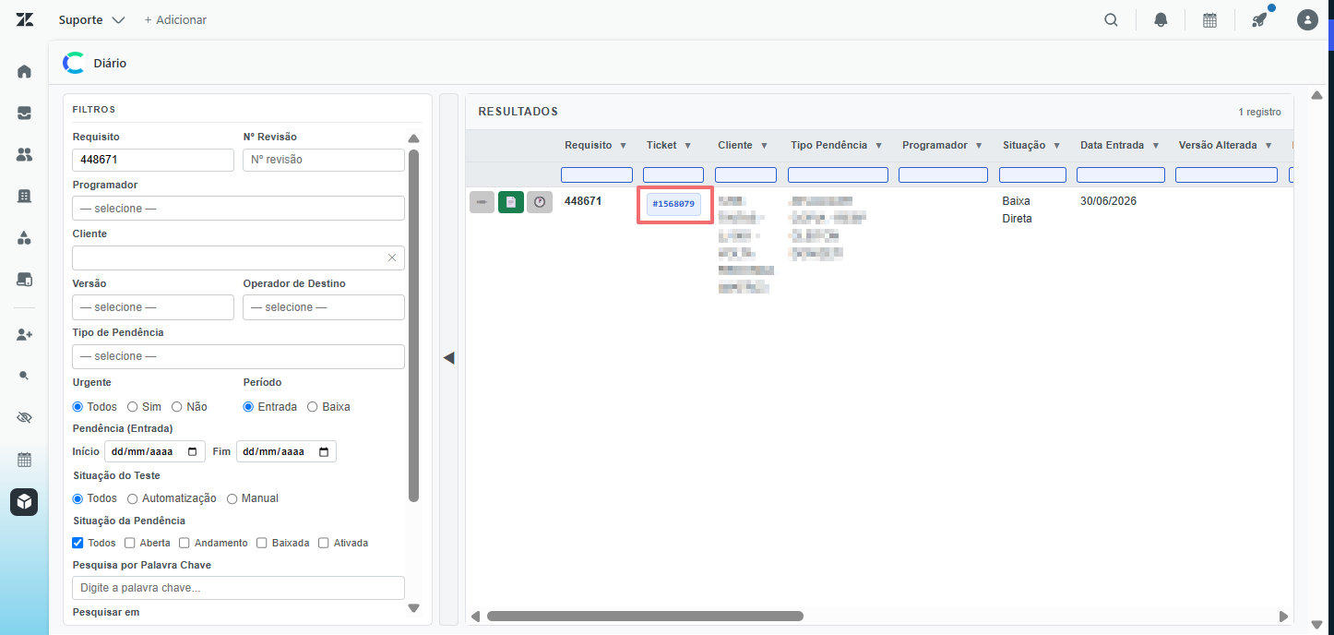Expand the Suporte workspace dropdown
The width and height of the screenshot is (1334, 635).
91,19
